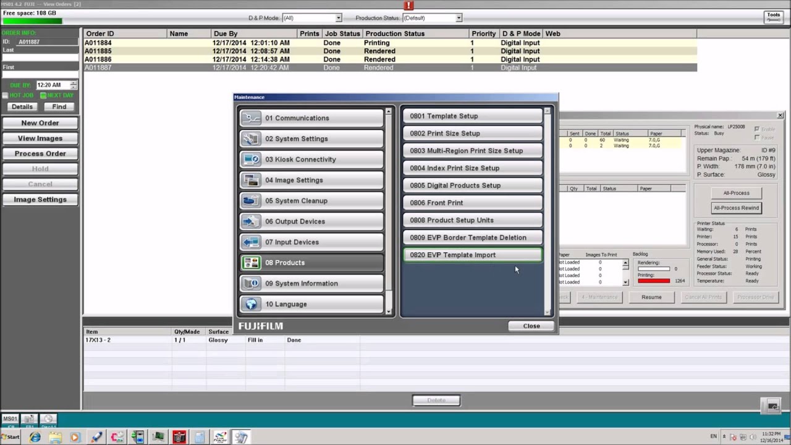Screen dimensions: 791x445
Task: Open 0820 EVP Template Import
Action: point(473,255)
